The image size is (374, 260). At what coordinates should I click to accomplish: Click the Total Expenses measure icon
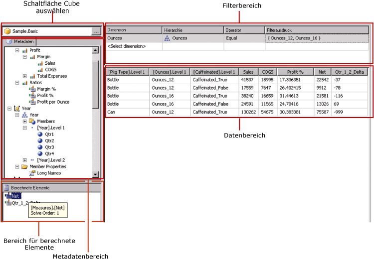click(x=32, y=76)
